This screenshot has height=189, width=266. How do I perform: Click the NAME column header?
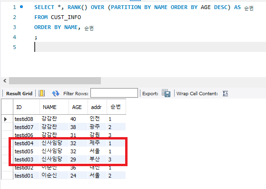54,107
